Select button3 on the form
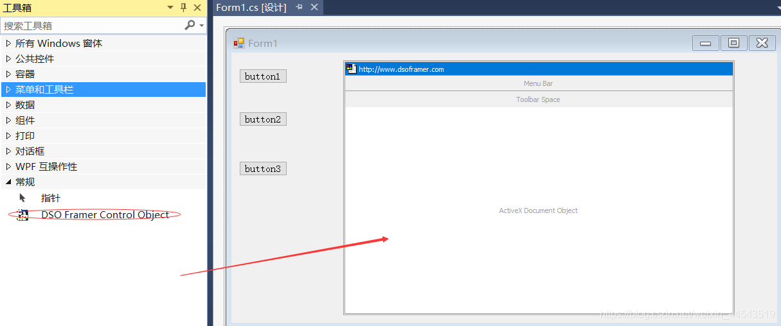The height and width of the screenshot is (326, 781). click(x=263, y=169)
